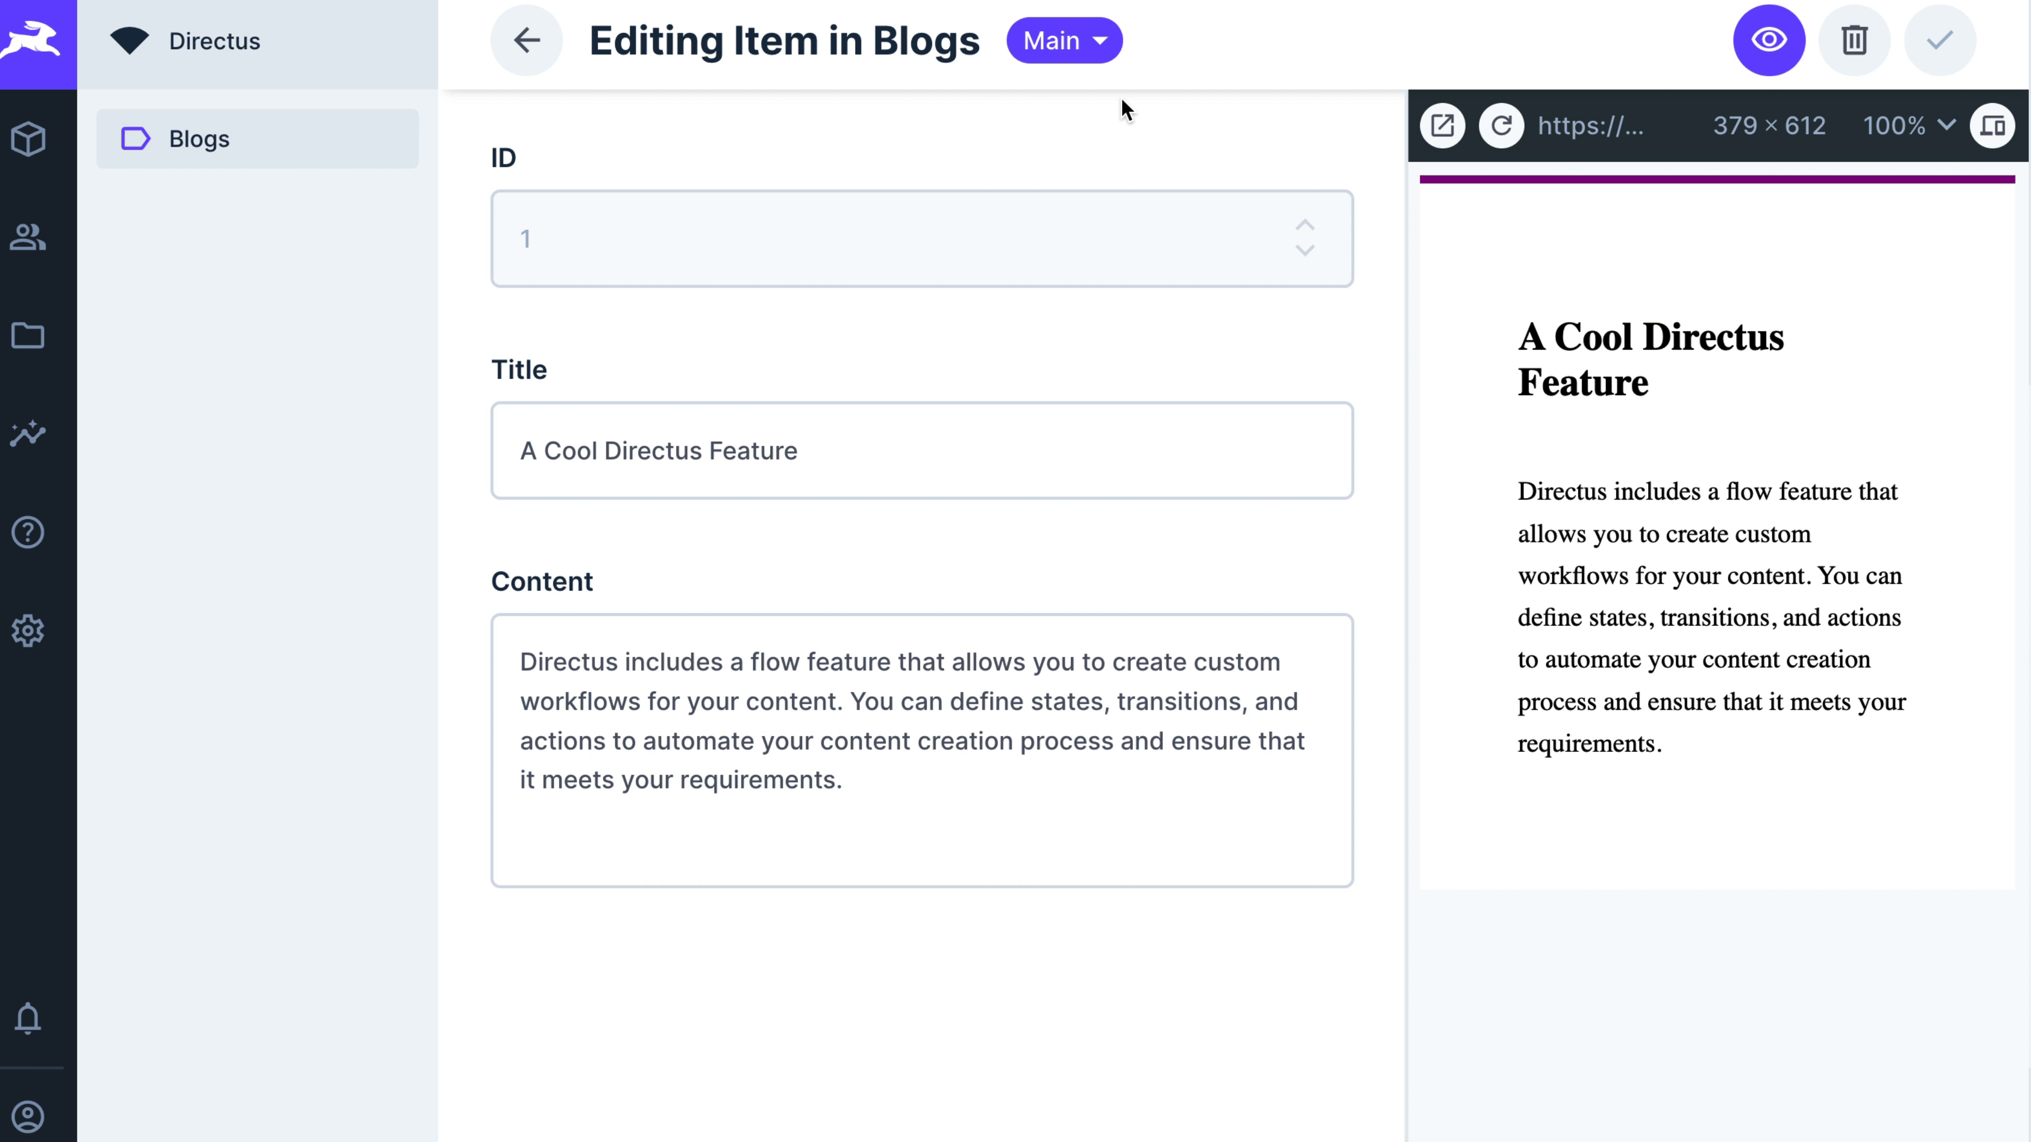Open preview in a new window
The width and height of the screenshot is (2031, 1142).
pos(1442,125)
